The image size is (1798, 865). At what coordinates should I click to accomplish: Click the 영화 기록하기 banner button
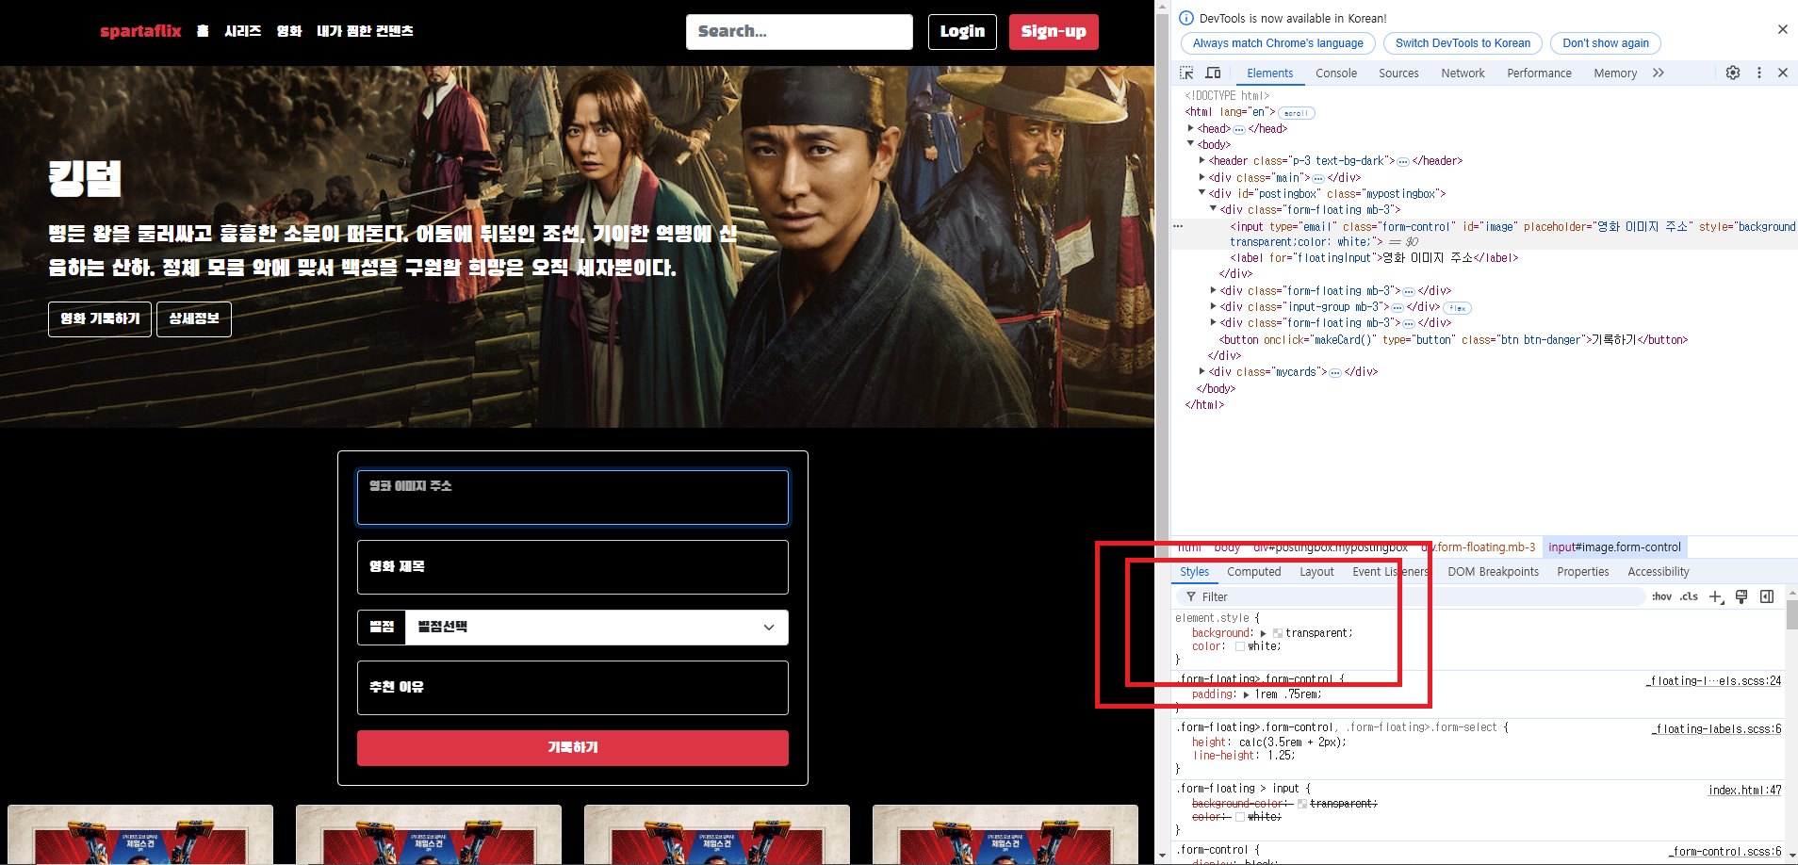pos(100,319)
